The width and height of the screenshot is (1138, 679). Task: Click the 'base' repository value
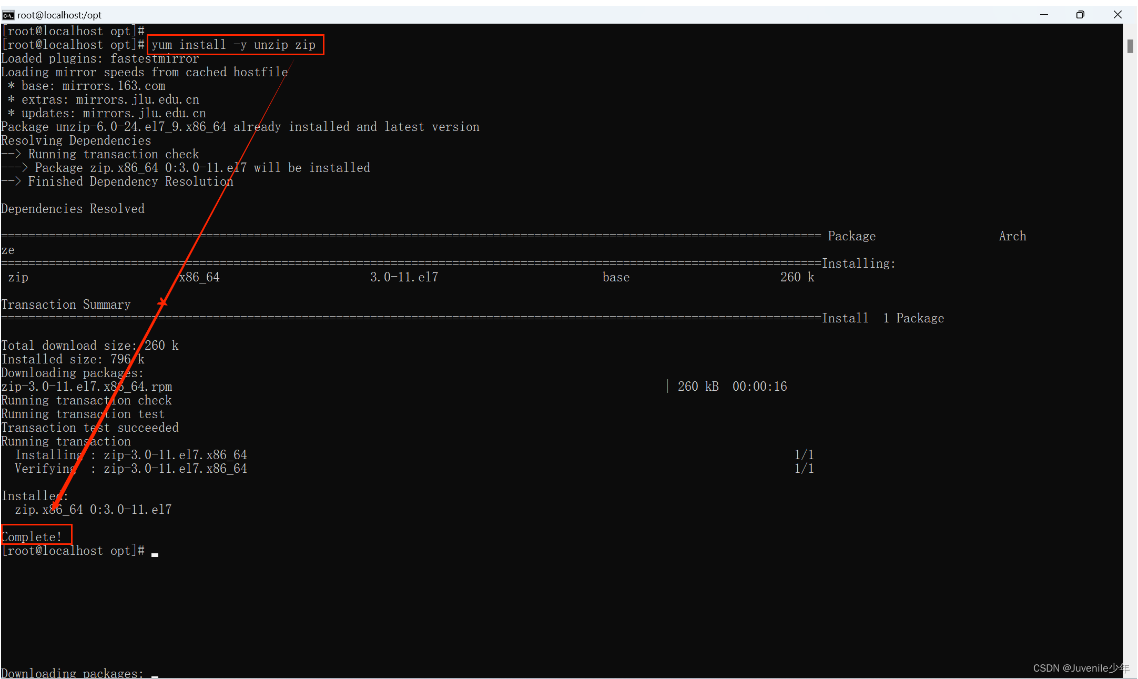(x=616, y=277)
